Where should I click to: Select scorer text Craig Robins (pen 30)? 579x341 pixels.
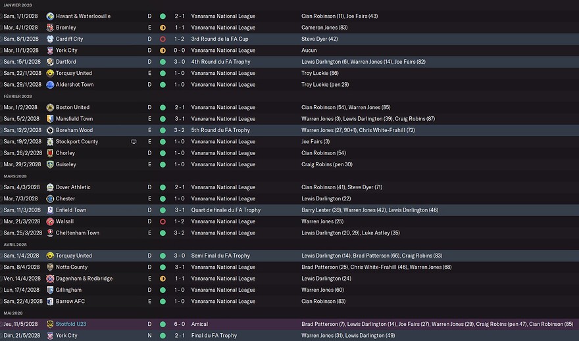click(x=327, y=164)
